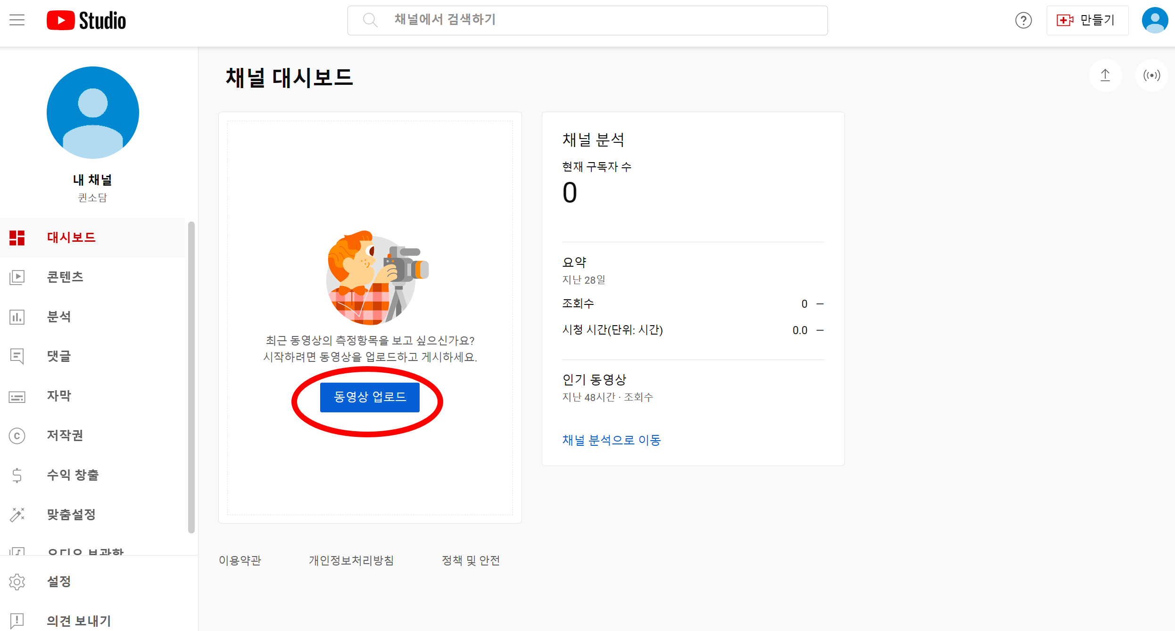The width and height of the screenshot is (1175, 631).
Task: Click the go live broadcast icon
Action: pos(1151,75)
